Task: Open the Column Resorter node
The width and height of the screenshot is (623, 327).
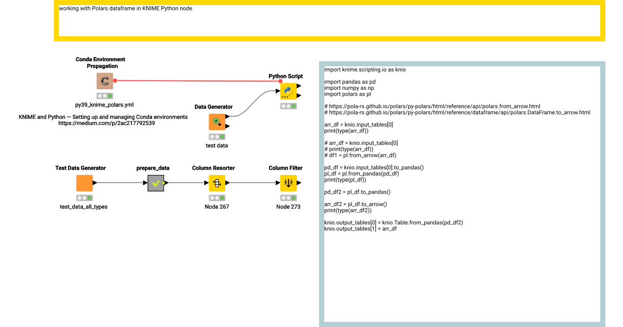Action: pos(216,183)
